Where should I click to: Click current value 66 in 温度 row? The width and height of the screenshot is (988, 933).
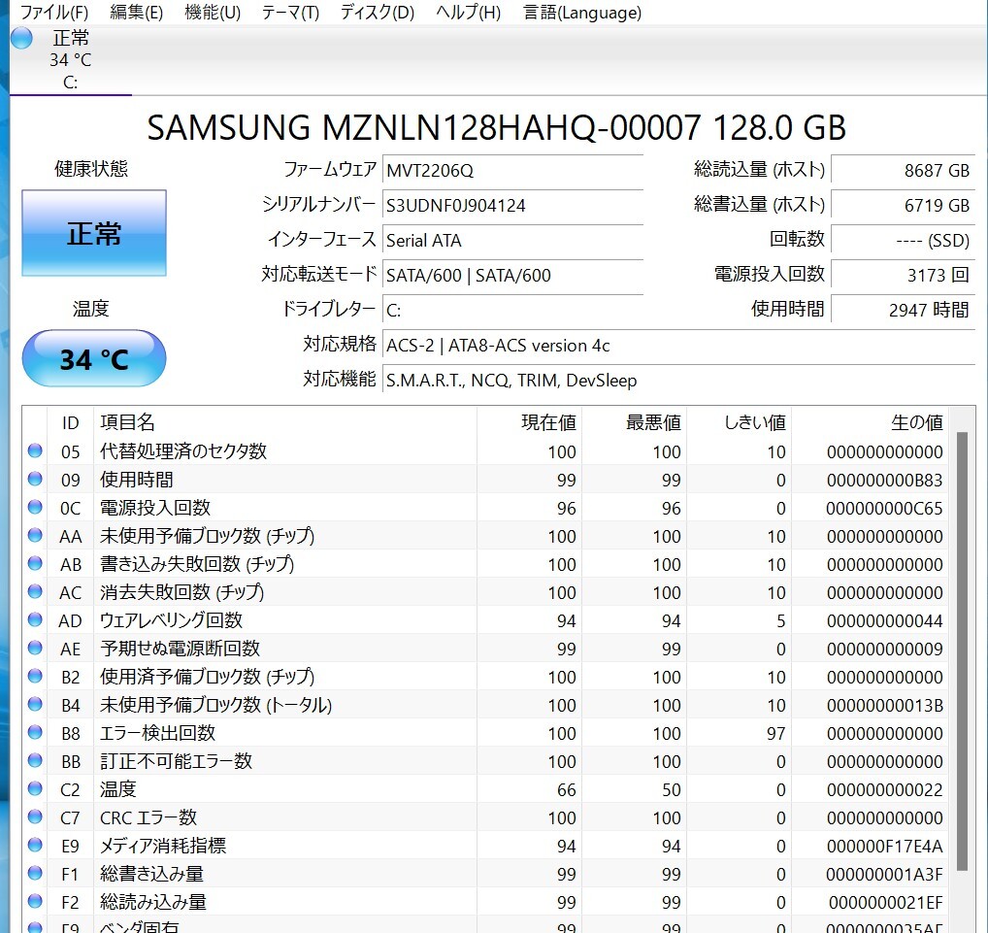coord(567,790)
